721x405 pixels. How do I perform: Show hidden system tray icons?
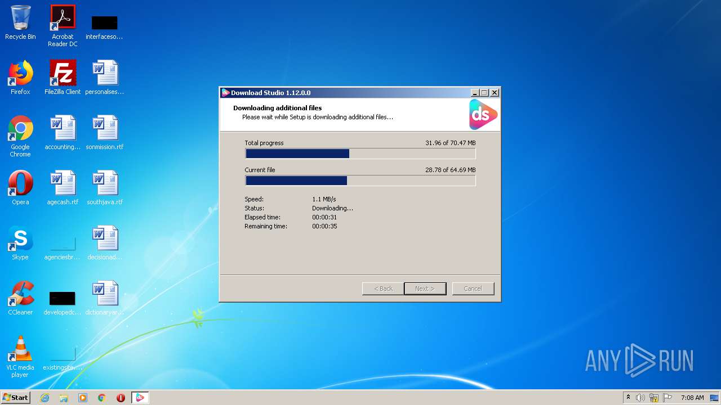pyautogui.click(x=629, y=398)
